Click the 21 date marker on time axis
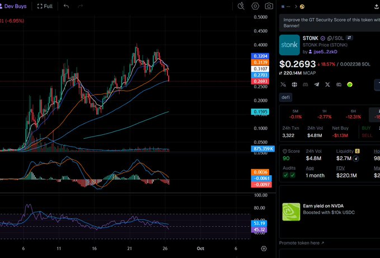Viewport: 380px width, 258px height. (130, 248)
